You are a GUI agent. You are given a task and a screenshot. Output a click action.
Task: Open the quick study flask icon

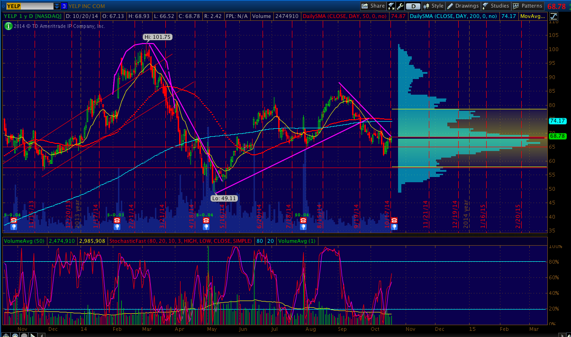[391, 6]
